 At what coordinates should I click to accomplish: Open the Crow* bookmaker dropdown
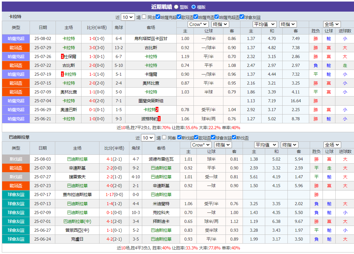point(198,24)
